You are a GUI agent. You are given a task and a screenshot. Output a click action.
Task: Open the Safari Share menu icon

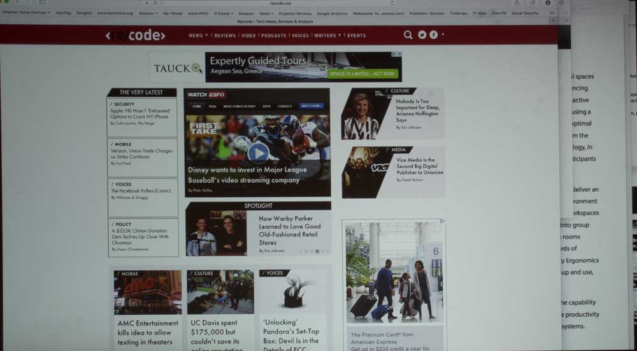pos(517,3)
